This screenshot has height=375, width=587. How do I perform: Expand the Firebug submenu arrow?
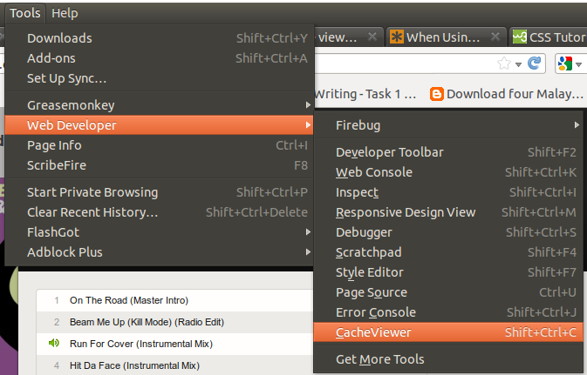coord(577,124)
